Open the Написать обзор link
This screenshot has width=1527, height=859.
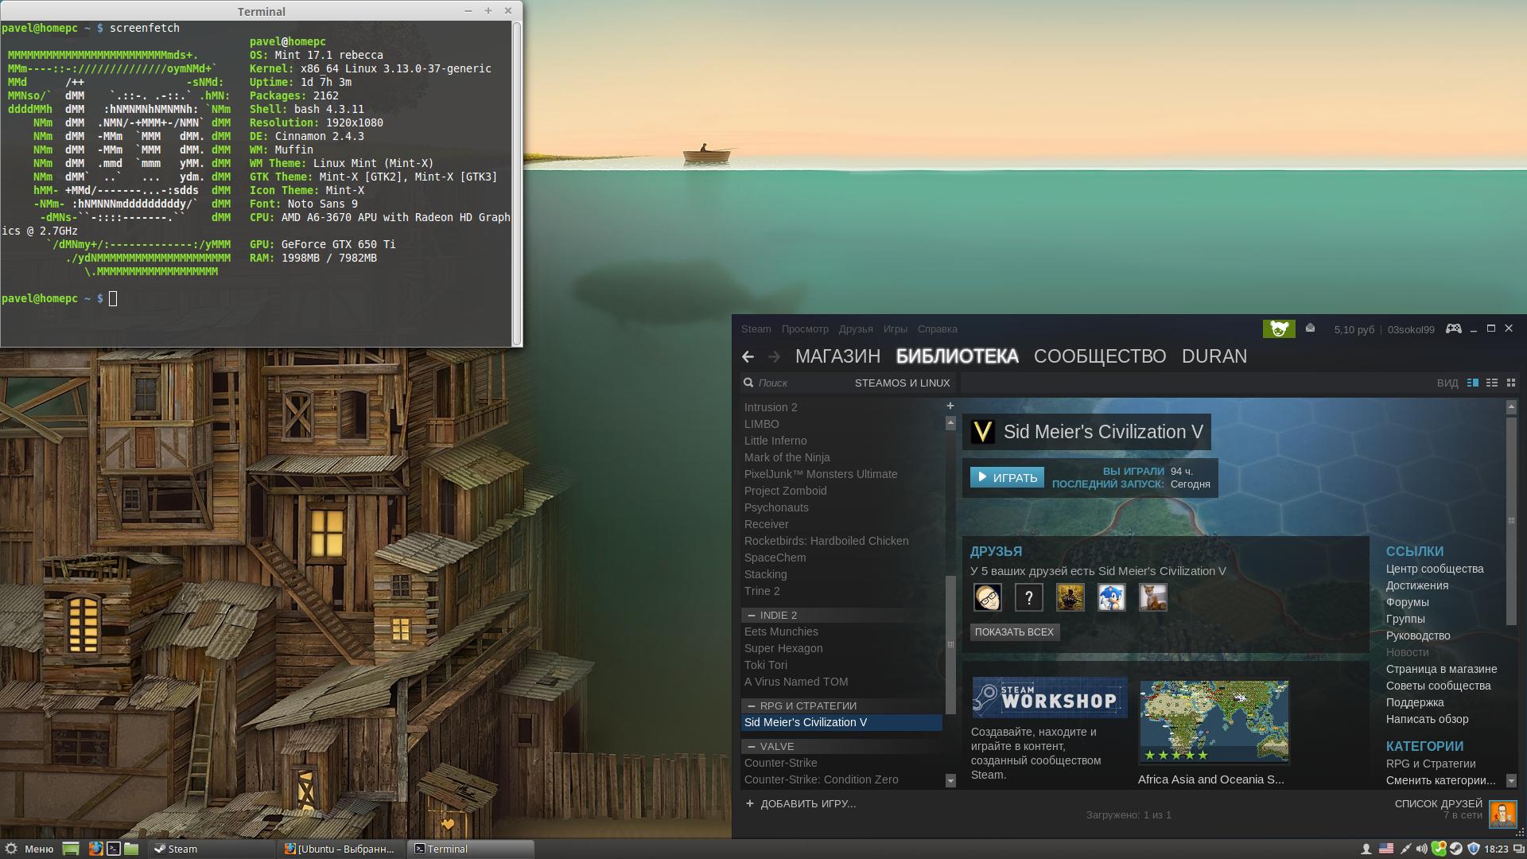click(x=1427, y=719)
